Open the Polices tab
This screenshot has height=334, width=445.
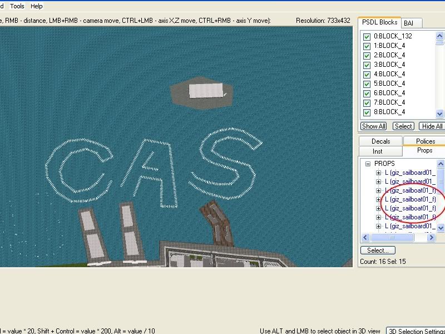[426, 141]
